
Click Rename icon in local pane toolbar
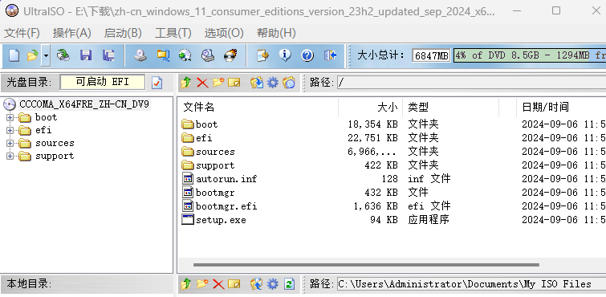234,284
